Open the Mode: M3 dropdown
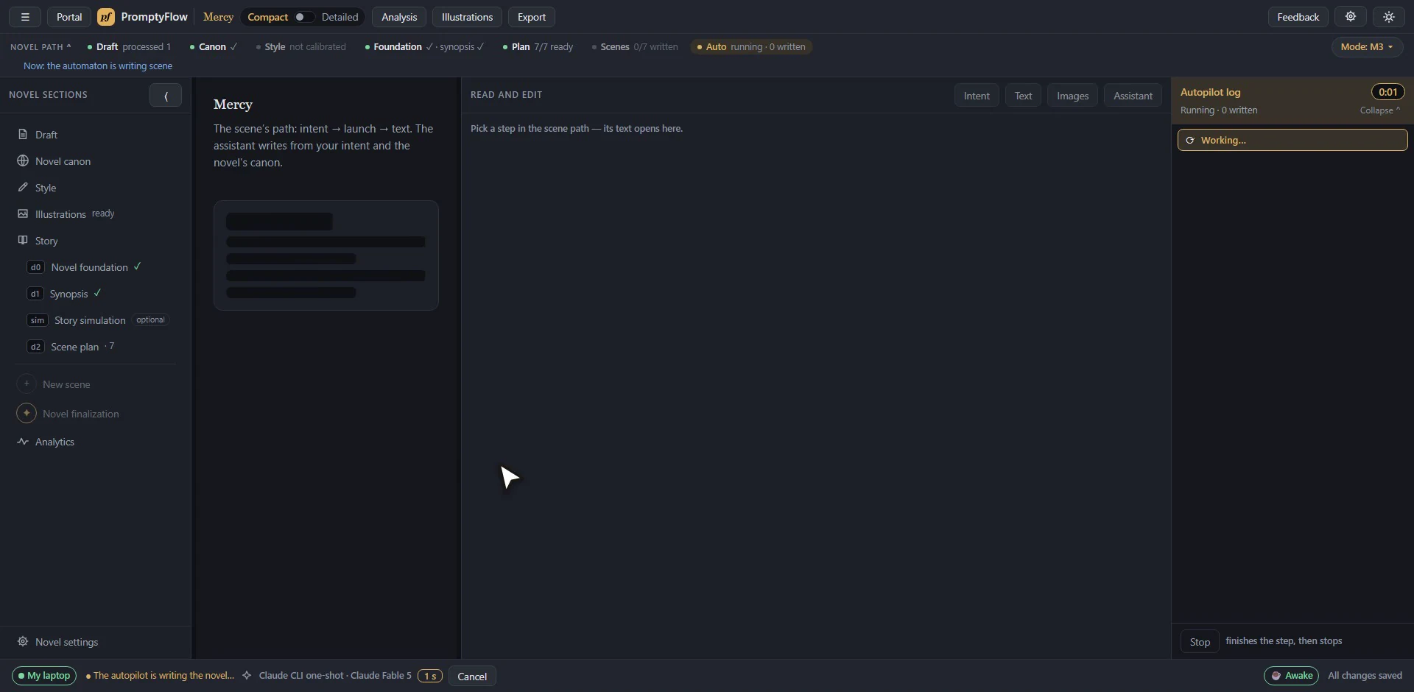 pos(1367,46)
